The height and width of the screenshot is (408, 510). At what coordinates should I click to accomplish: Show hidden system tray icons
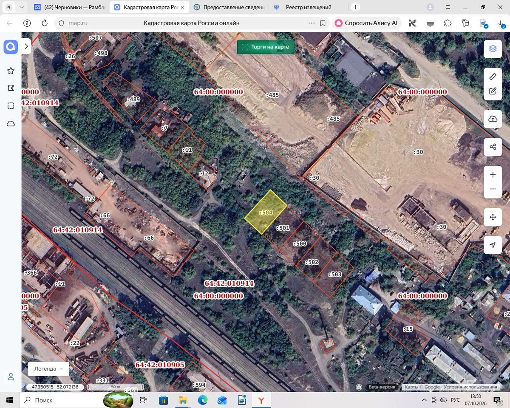click(x=424, y=400)
